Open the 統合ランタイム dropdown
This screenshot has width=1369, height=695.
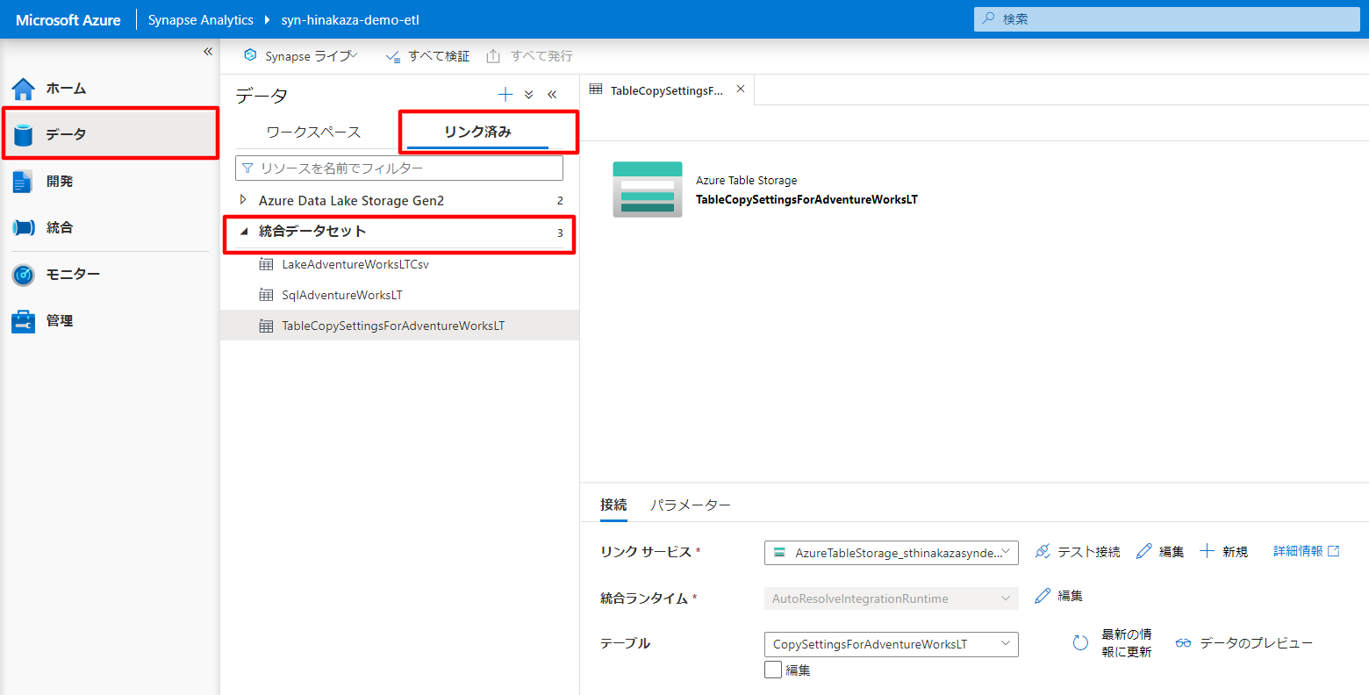[x=892, y=598]
